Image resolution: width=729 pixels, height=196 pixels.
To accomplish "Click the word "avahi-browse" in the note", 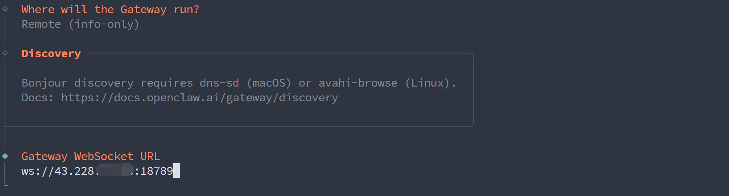I will tap(358, 83).
